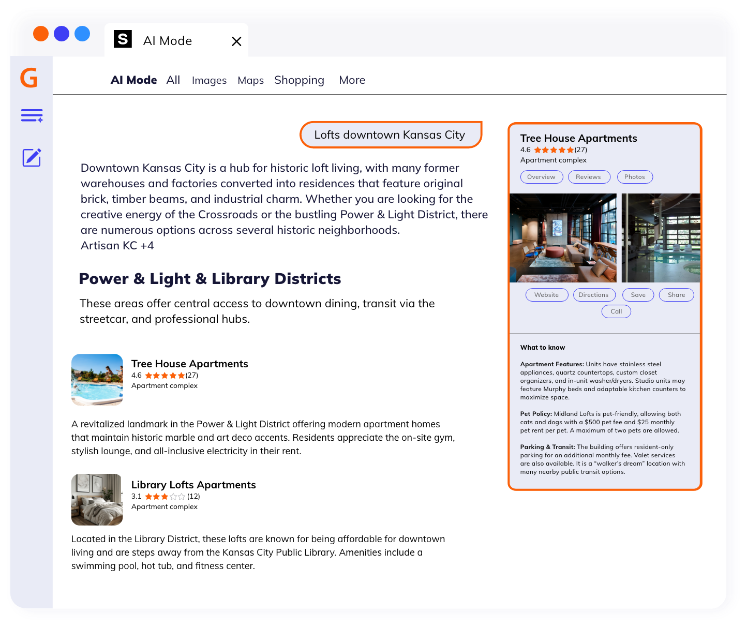
Task: Click the Save button
Action: coord(638,295)
